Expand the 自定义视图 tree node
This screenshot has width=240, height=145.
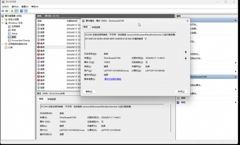click(3, 19)
